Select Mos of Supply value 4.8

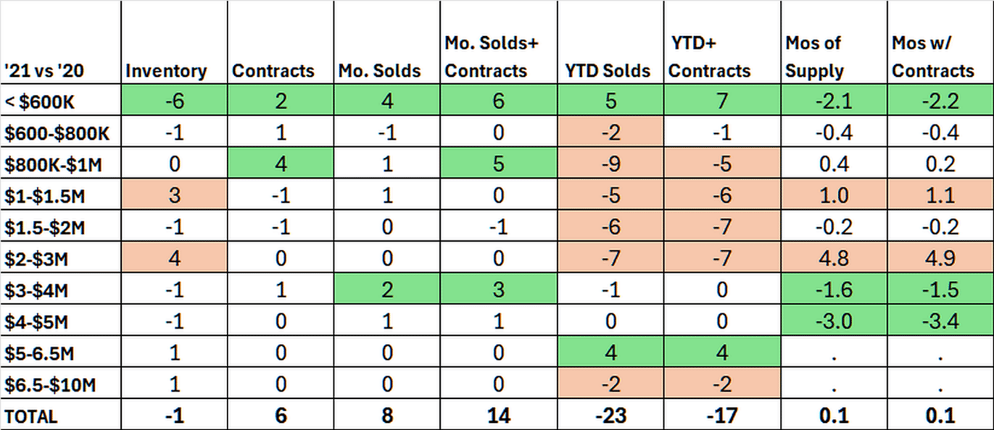(x=833, y=258)
